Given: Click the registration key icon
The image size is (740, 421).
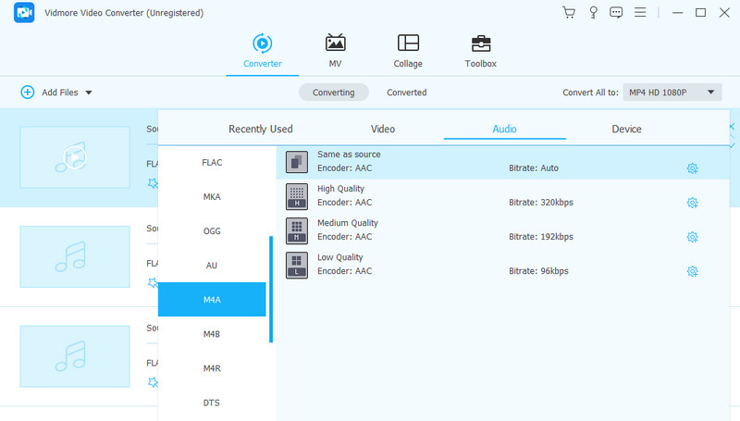Looking at the screenshot, I should 593,13.
